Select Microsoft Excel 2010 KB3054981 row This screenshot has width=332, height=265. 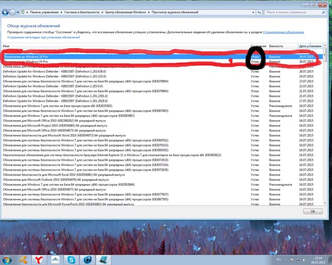coord(162,175)
